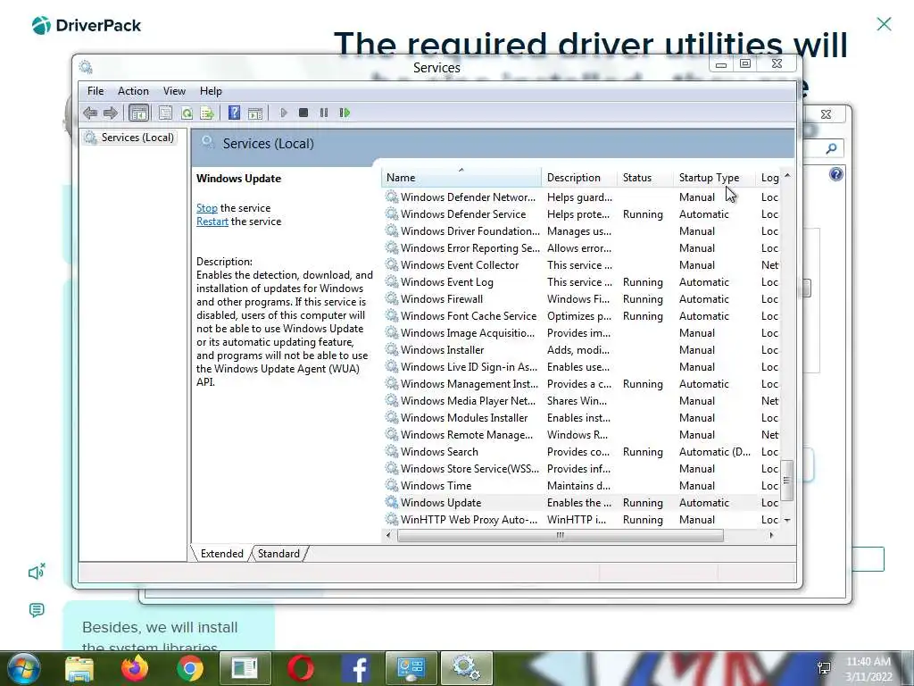Select Windows Error Reporting Service row
914x686 pixels.
580,248
